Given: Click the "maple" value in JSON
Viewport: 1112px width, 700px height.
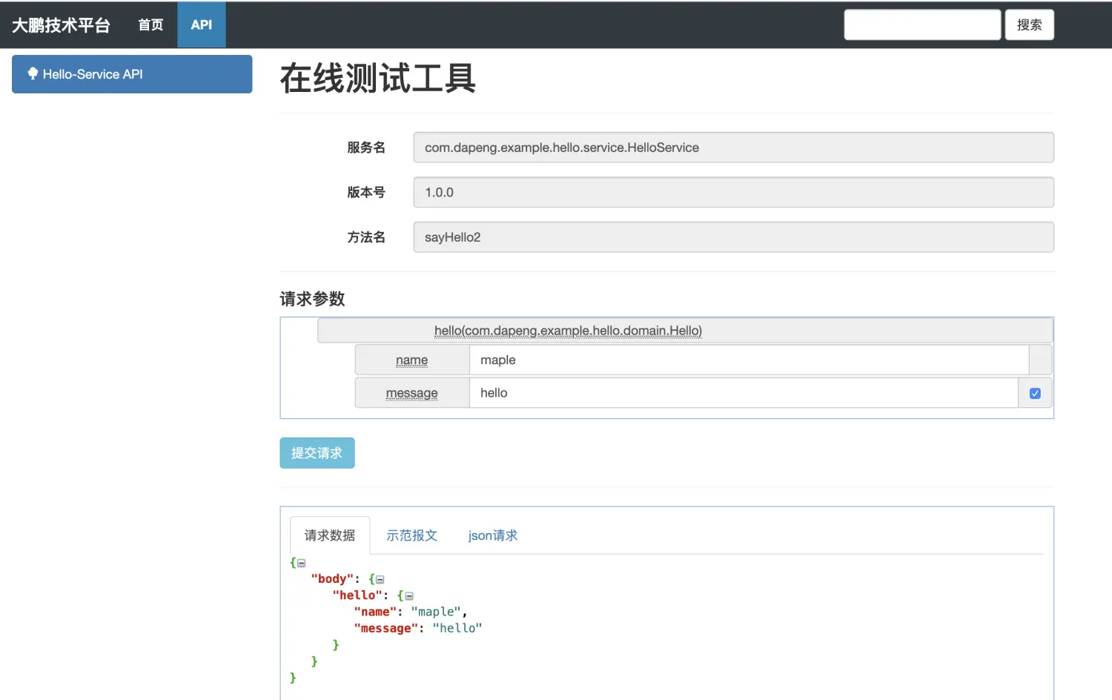Looking at the screenshot, I should coord(436,612).
